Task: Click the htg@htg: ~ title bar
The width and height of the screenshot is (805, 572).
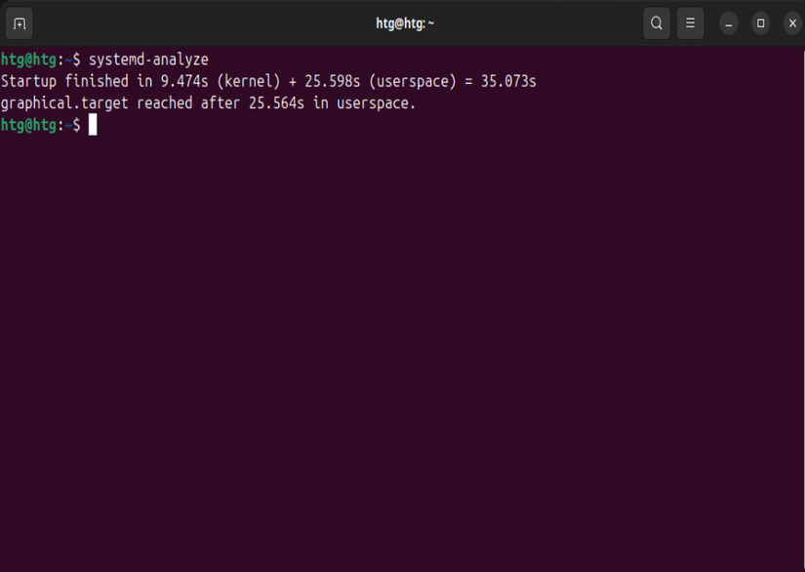Action: [403, 20]
